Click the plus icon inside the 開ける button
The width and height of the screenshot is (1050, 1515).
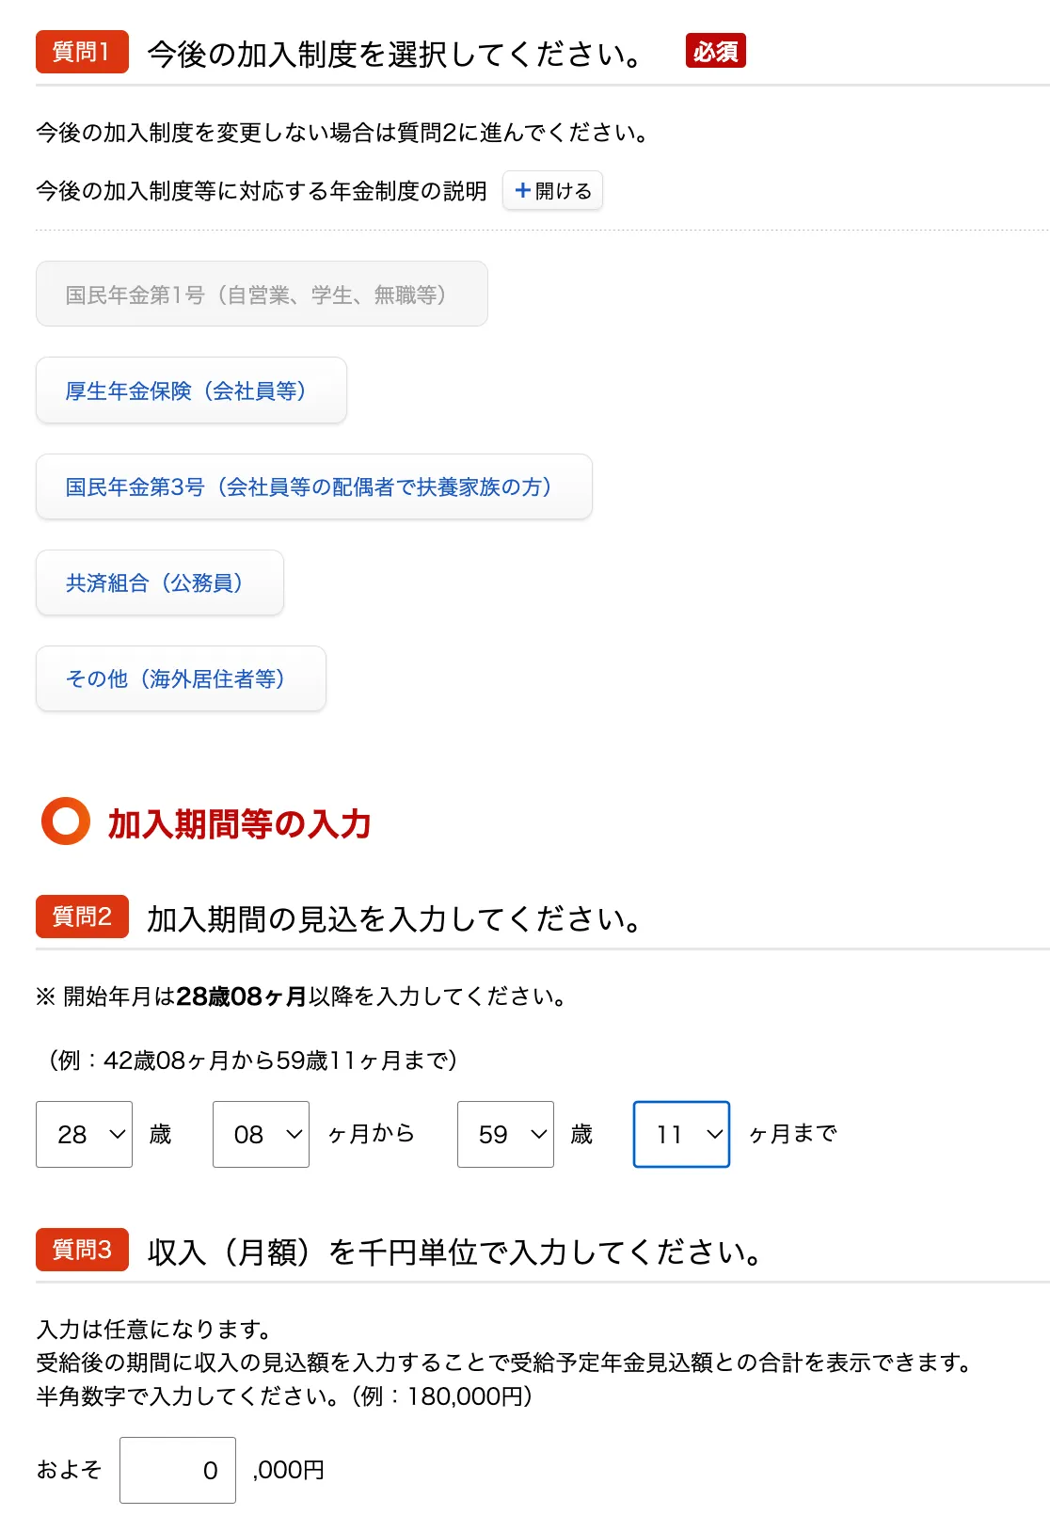(x=523, y=190)
